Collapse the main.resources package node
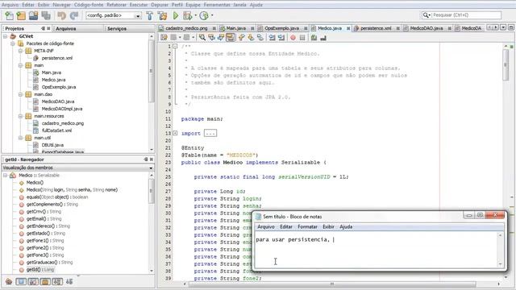516x290 pixels. (x=20, y=116)
